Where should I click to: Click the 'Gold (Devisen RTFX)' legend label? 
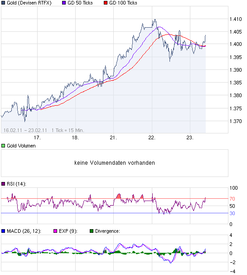[x=29, y=3]
